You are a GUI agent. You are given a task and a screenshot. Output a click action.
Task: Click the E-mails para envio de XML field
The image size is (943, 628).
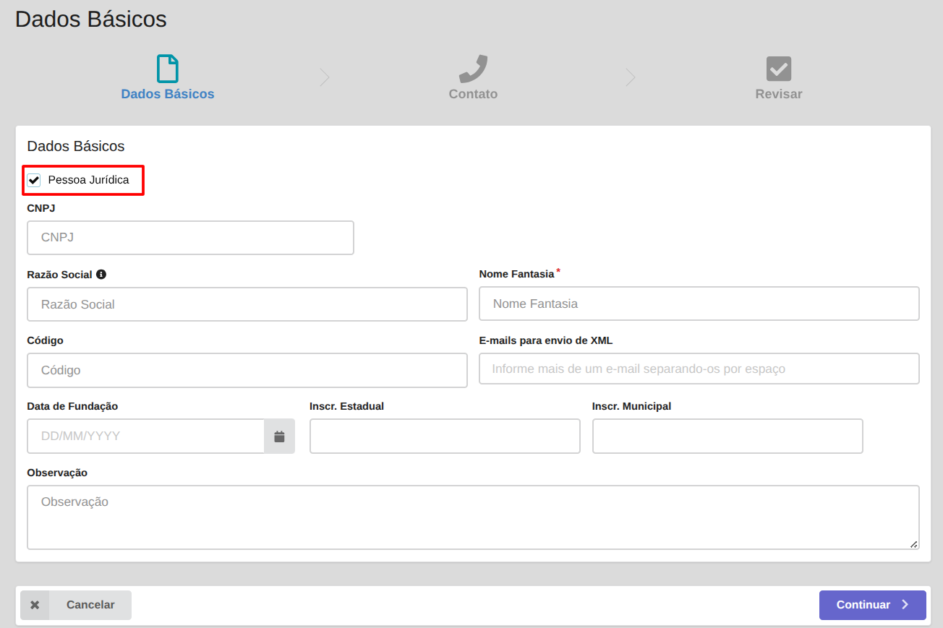point(699,369)
